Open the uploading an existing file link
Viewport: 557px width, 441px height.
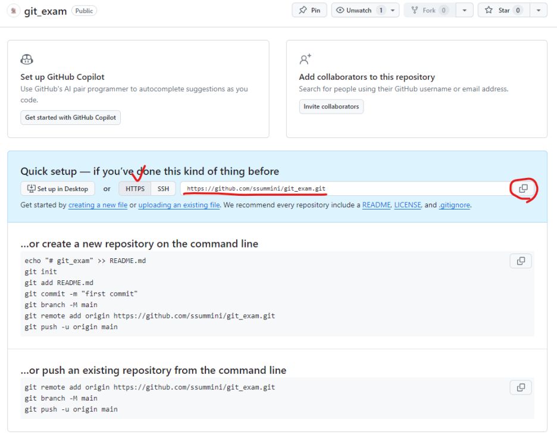click(179, 205)
